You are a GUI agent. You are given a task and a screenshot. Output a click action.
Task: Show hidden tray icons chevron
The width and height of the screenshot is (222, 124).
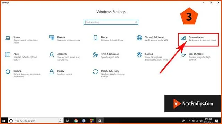pos(189,121)
